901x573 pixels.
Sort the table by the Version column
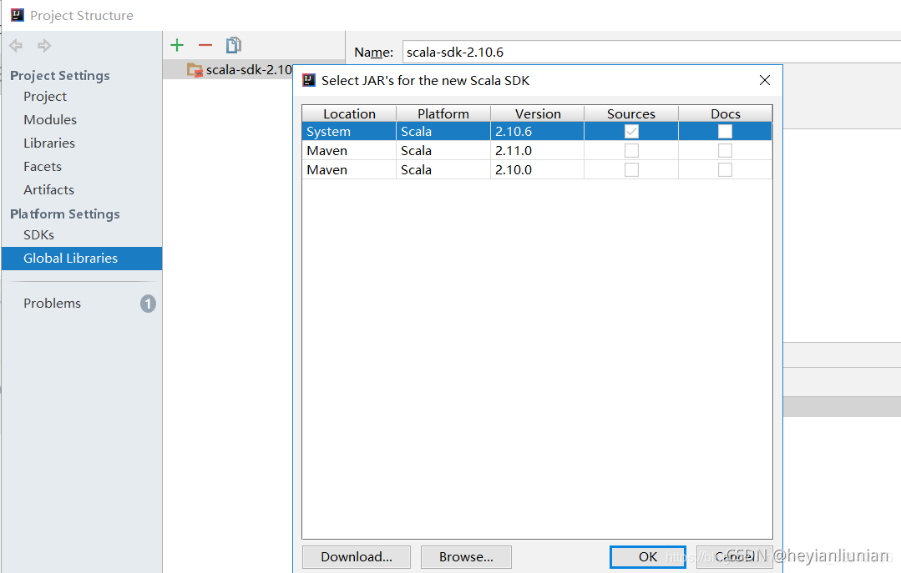coord(537,113)
